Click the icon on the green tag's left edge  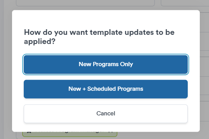point(29,132)
